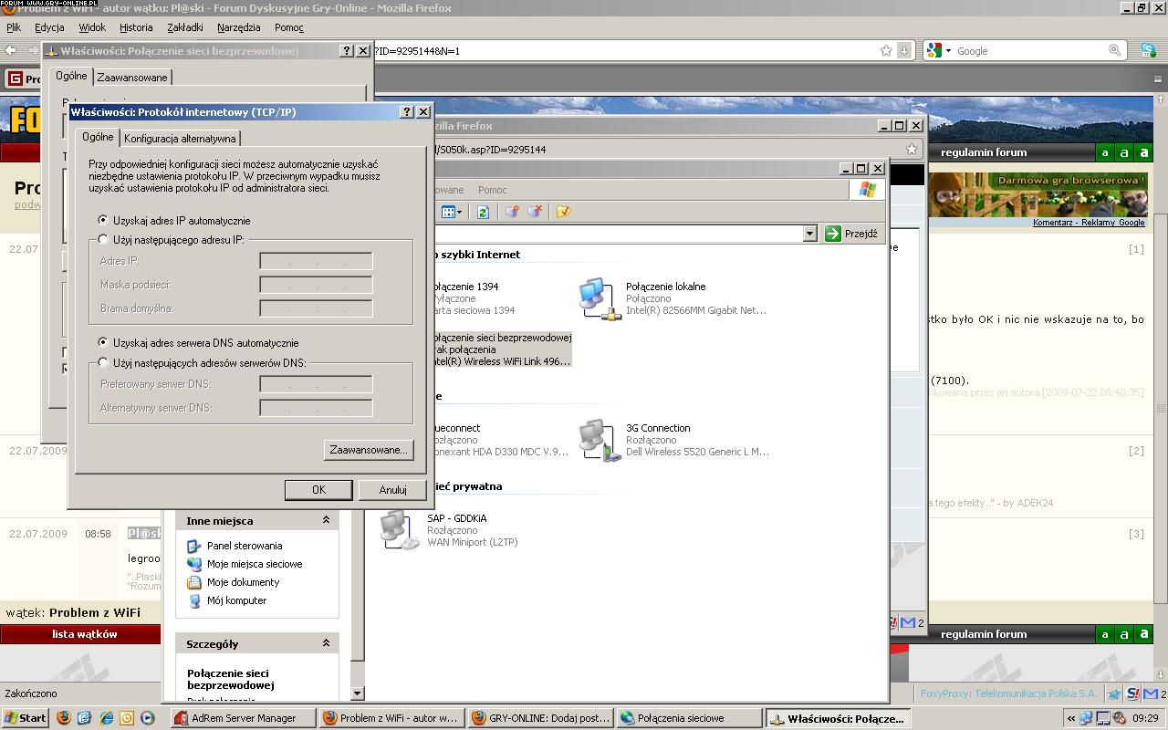
Task: Open 'Moje miejsca sieciowe' link
Action: (255, 564)
